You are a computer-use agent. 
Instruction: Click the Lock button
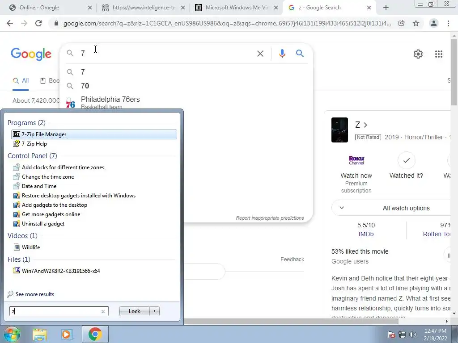pos(134,311)
